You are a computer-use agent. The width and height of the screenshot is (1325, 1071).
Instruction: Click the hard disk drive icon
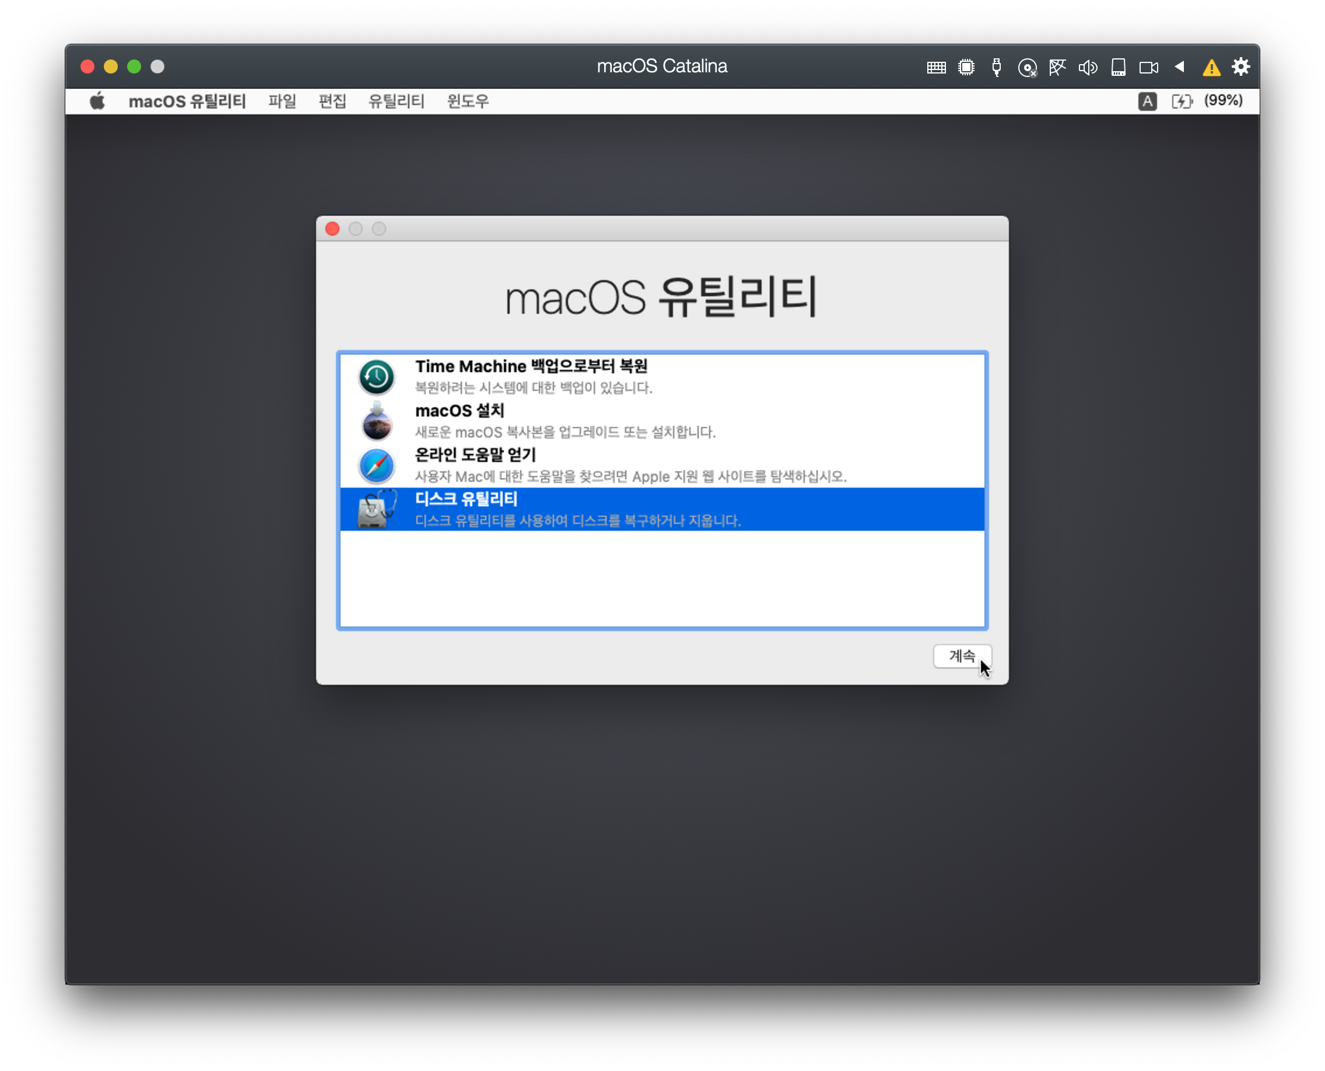[x=1119, y=67]
